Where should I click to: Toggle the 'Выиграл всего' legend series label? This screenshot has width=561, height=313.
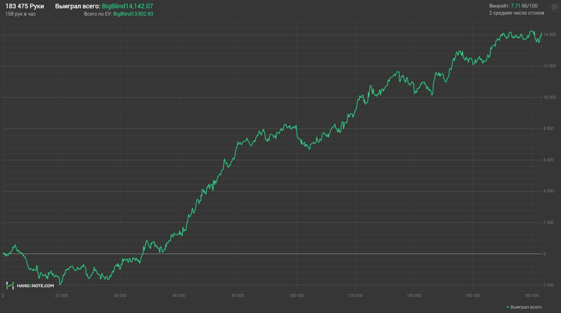[525, 307]
